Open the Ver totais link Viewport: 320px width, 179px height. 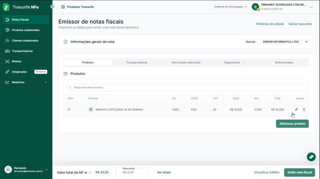[x=164, y=172]
